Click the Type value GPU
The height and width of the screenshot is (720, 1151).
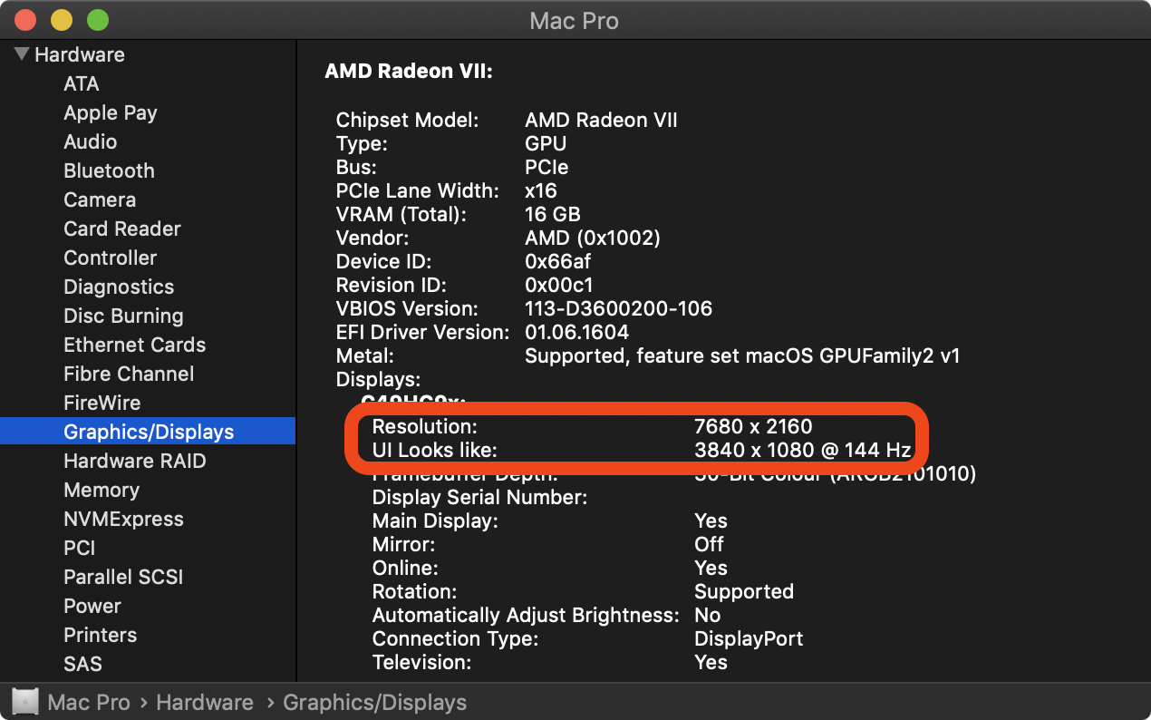(x=546, y=143)
